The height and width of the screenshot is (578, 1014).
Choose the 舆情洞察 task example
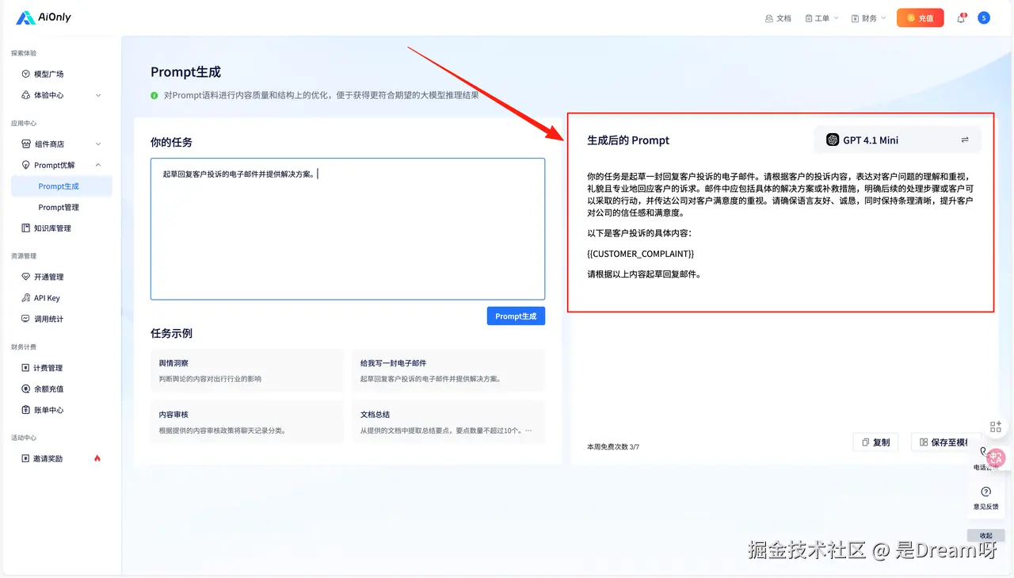click(246, 370)
